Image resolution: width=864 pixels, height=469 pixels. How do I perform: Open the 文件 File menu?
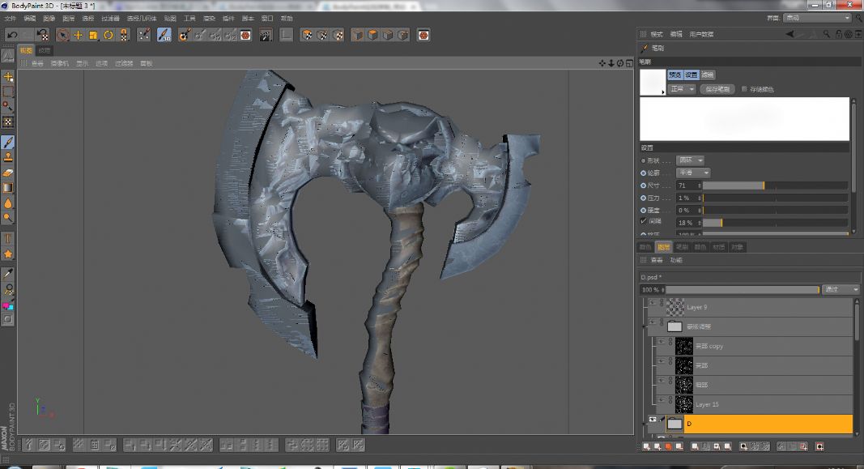11,19
